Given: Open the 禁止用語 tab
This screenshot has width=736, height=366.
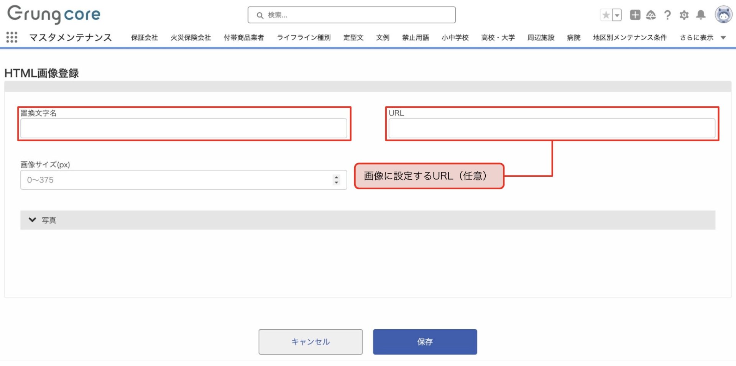Looking at the screenshot, I should click(415, 38).
